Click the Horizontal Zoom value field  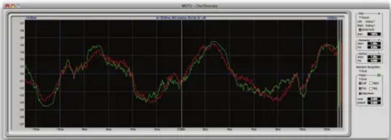(374, 43)
